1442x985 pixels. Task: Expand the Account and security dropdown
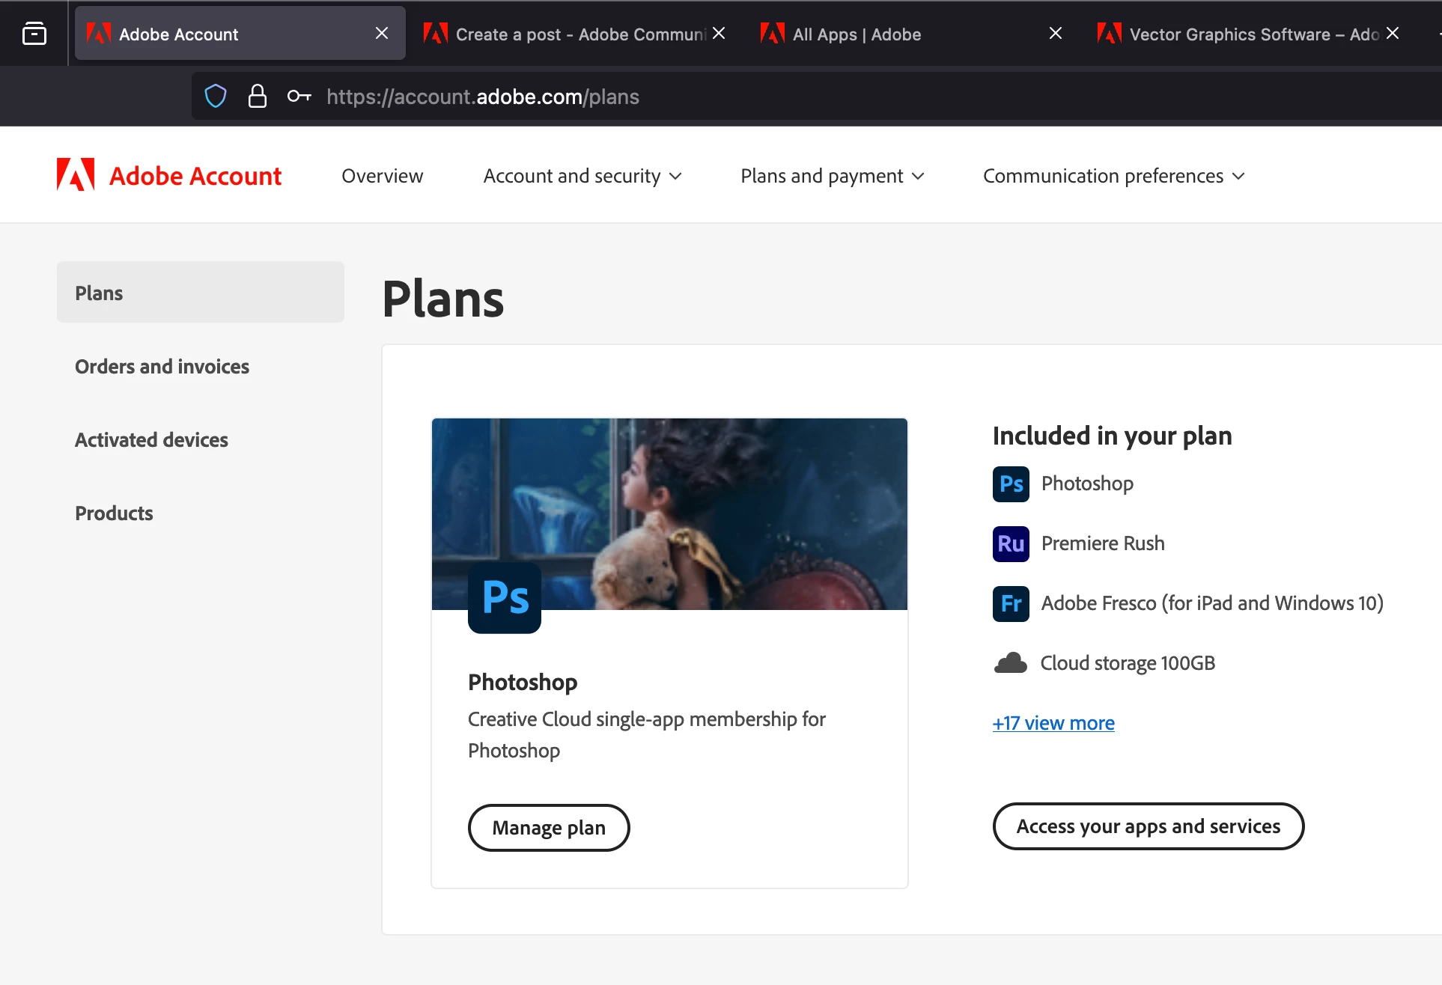tap(582, 176)
